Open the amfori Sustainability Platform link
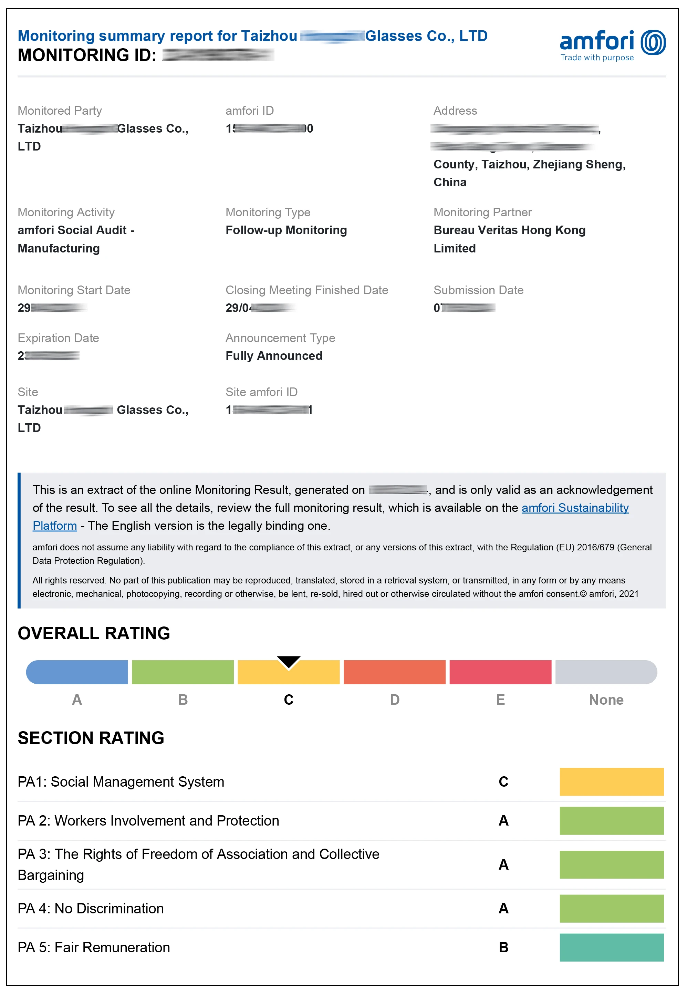Screen dimensions: 687x995 [x=575, y=508]
